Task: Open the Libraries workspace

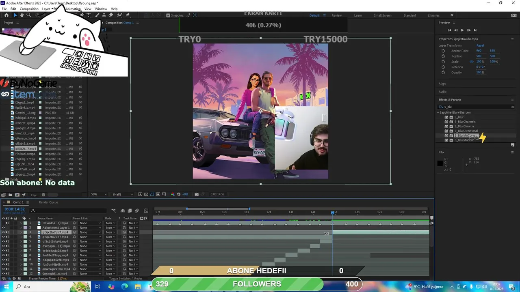Action: coord(433,15)
